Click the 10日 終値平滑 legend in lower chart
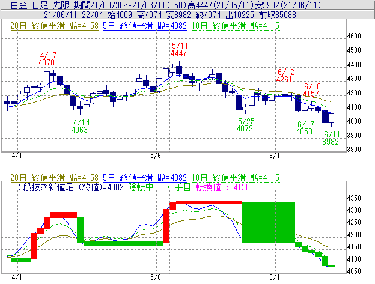 [236, 178]
